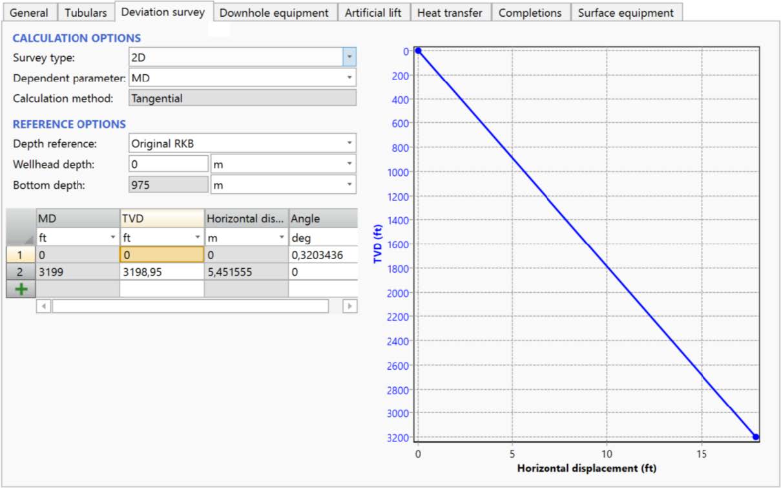Viewport: 781px width, 488px height.
Task: Open the Downhole equipment tab
Action: (x=274, y=13)
